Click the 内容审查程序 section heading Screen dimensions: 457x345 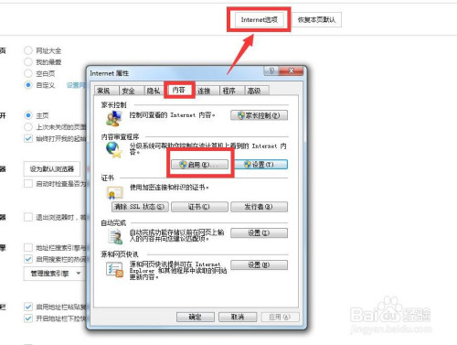point(120,137)
